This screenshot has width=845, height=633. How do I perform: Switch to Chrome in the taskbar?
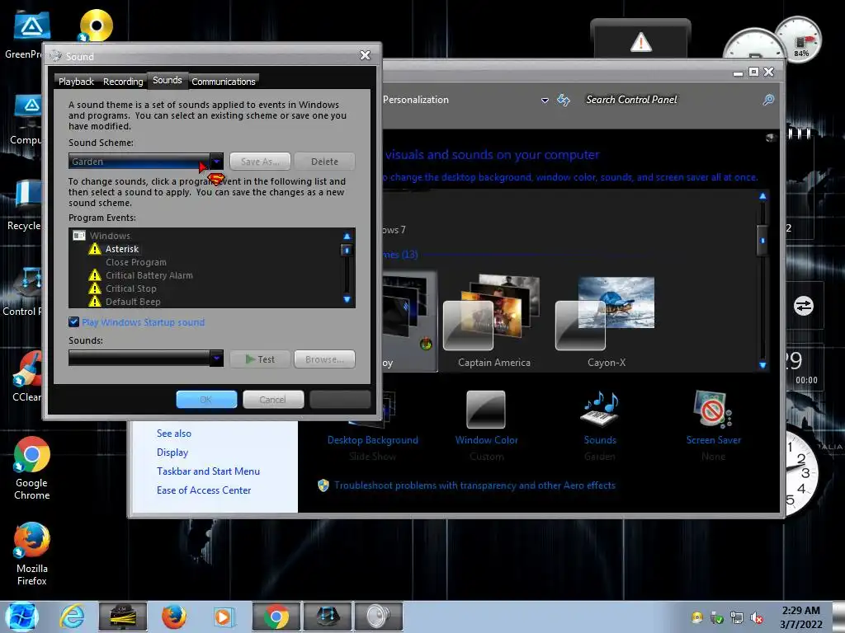(x=276, y=617)
